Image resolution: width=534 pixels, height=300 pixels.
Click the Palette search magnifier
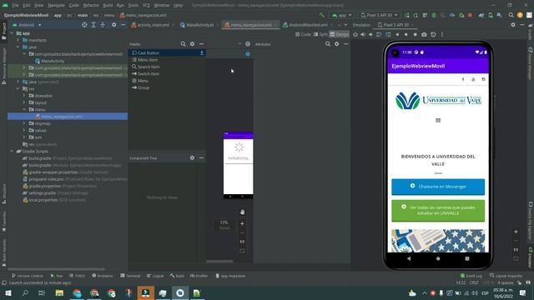183,44
